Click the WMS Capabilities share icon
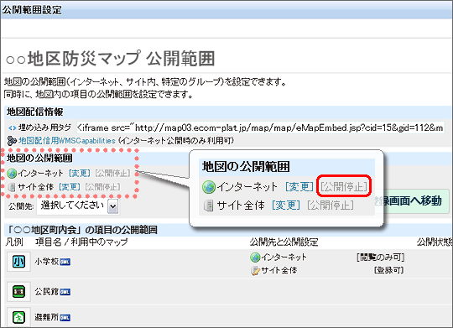453x328 pixels. tap(12, 141)
